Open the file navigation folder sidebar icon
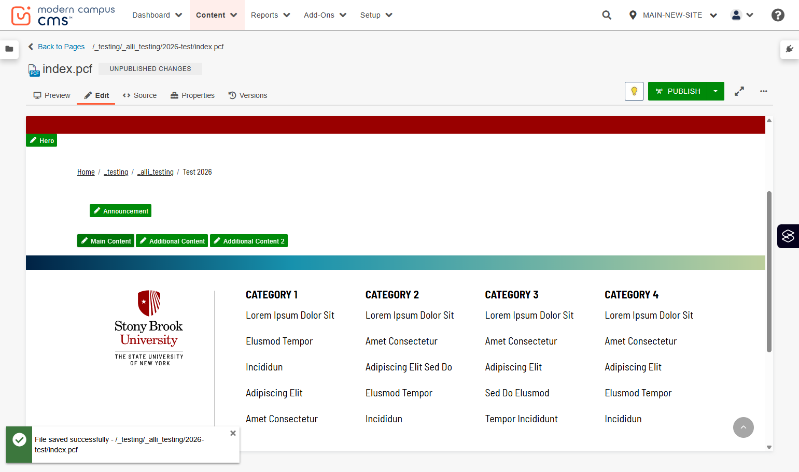Screen dimensions: 799x472 point(9,49)
